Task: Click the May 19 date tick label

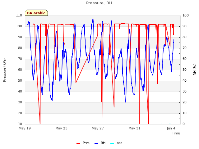Action: pyautogui.click(x=25, y=128)
